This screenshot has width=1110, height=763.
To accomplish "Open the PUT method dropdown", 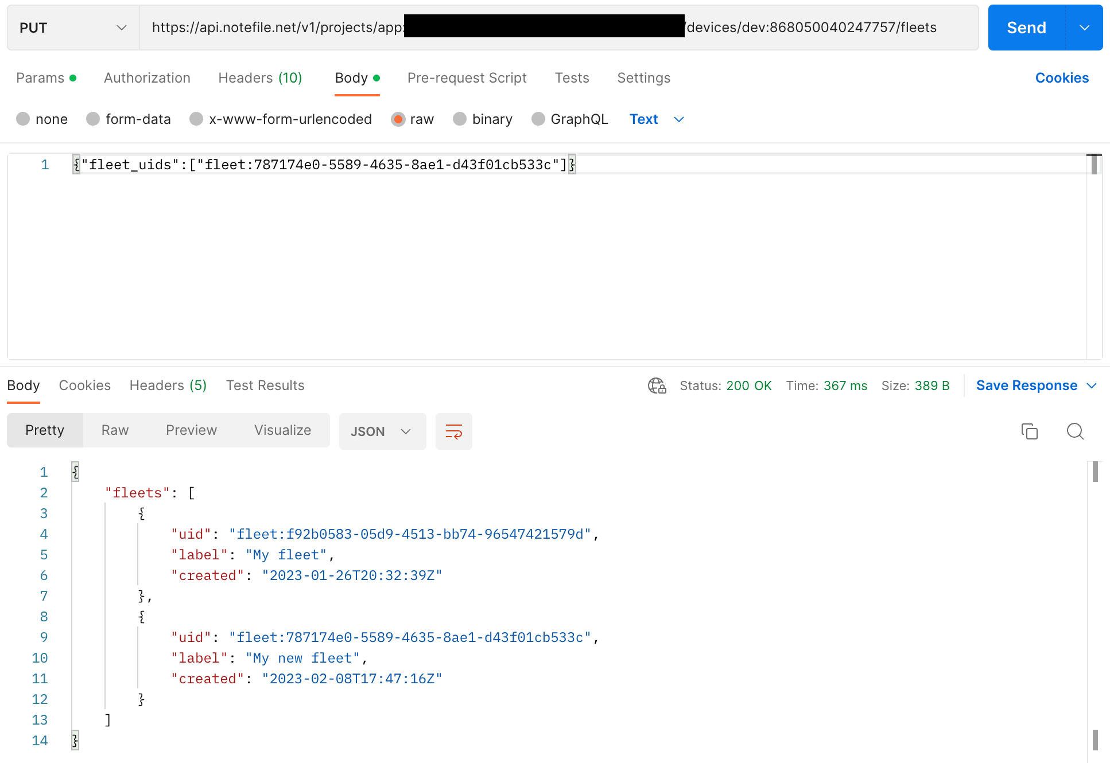I will tap(73, 28).
